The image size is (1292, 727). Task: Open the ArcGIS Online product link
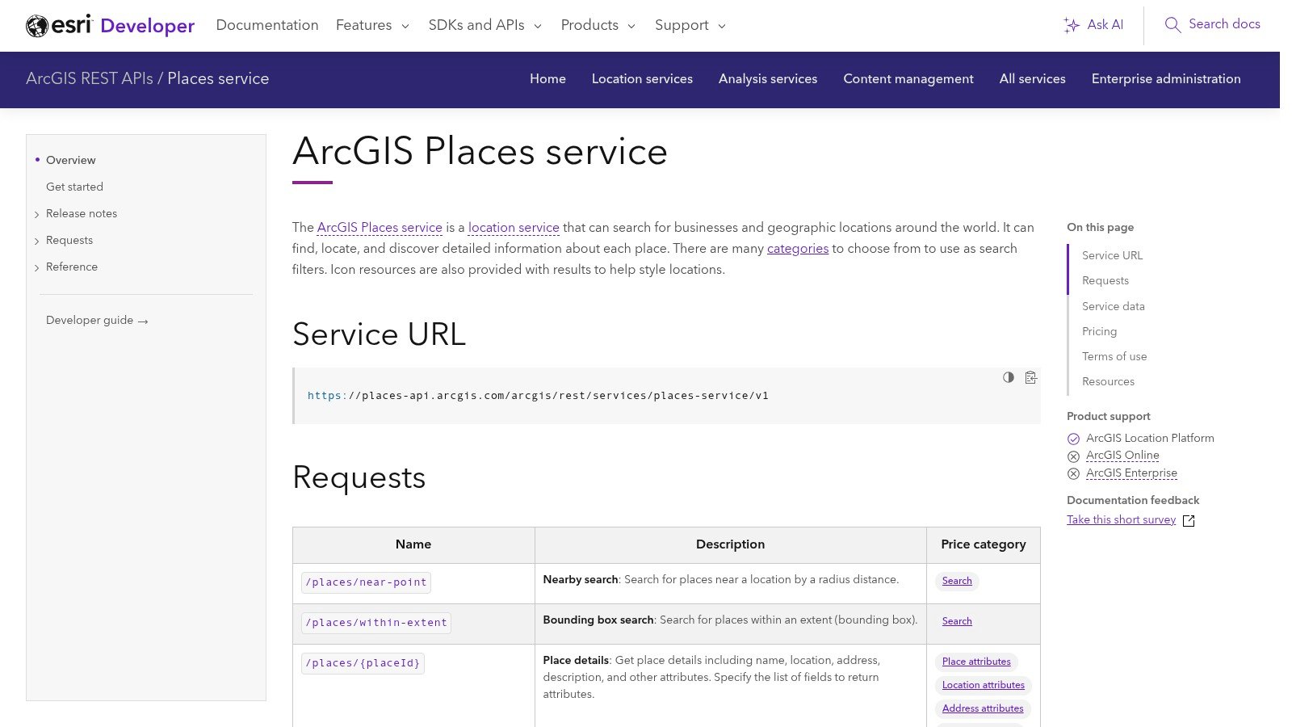pyautogui.click(x=1122, y=456)
